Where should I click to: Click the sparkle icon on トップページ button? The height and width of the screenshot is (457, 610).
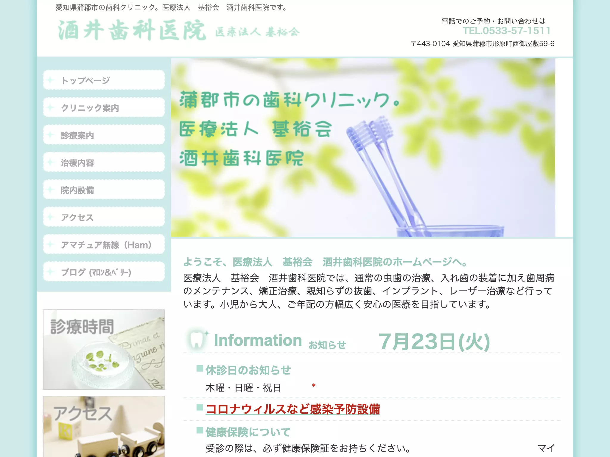point(50,80)
